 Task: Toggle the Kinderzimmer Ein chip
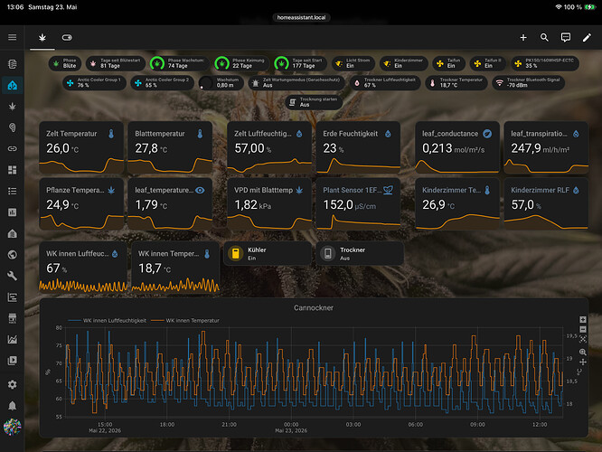click(x=403, y=63)
